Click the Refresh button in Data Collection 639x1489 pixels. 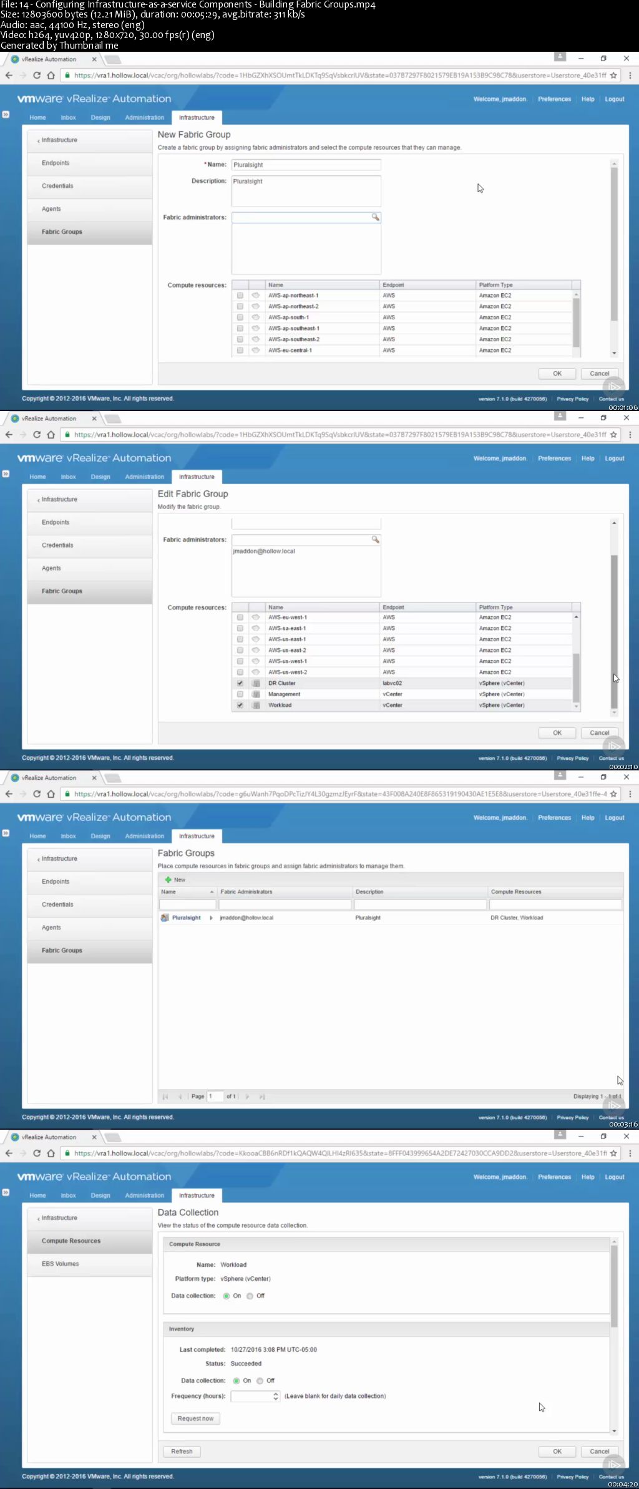coord(182,1452)
